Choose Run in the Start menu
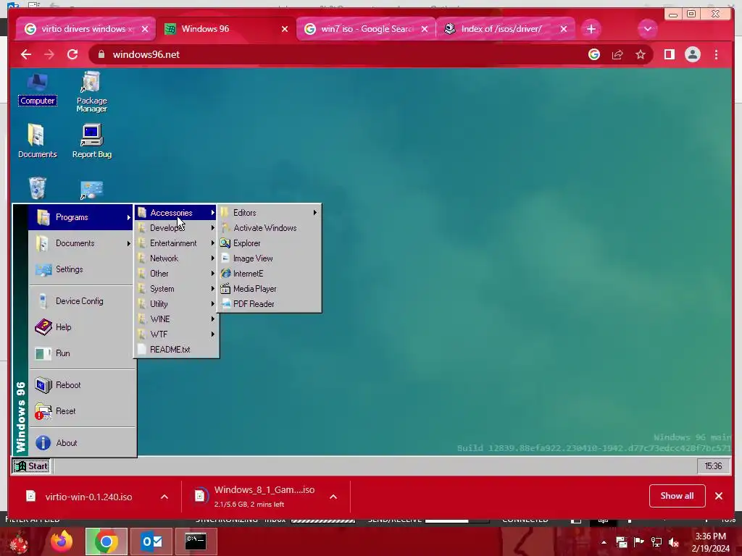 coord(80,353)
